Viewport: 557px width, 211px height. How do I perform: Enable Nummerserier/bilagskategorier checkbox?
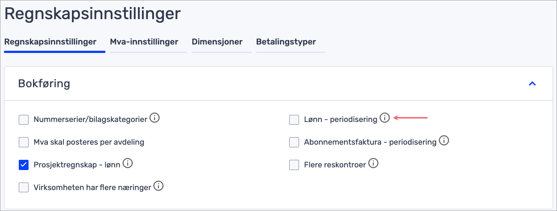24,119
